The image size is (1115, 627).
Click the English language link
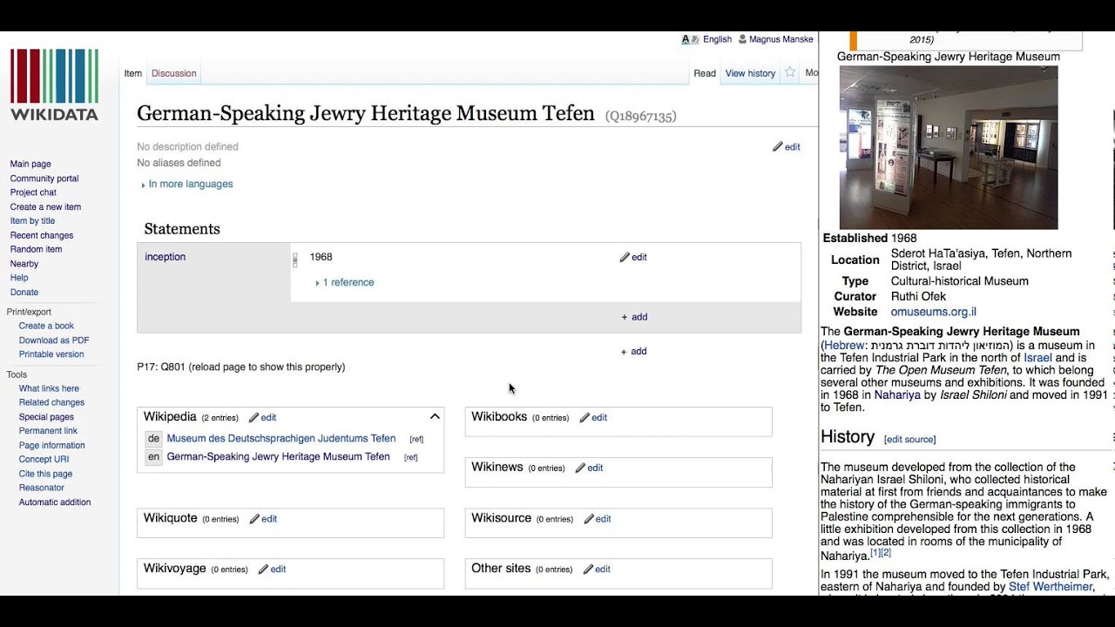click(x=718, y=39)
